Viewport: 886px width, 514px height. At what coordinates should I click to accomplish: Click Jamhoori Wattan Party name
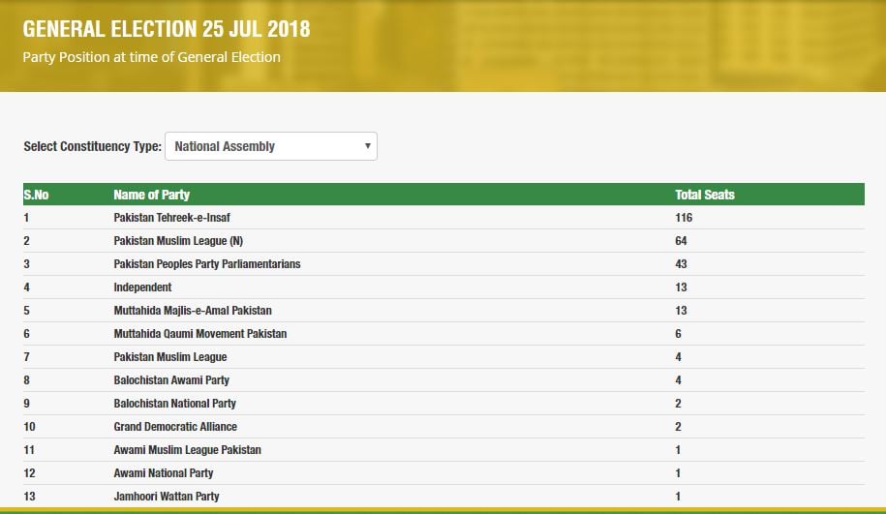tap(167, 496)
